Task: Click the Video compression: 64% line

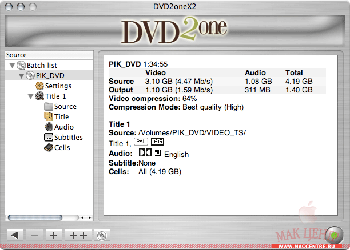Action: [x=153, y=99]
